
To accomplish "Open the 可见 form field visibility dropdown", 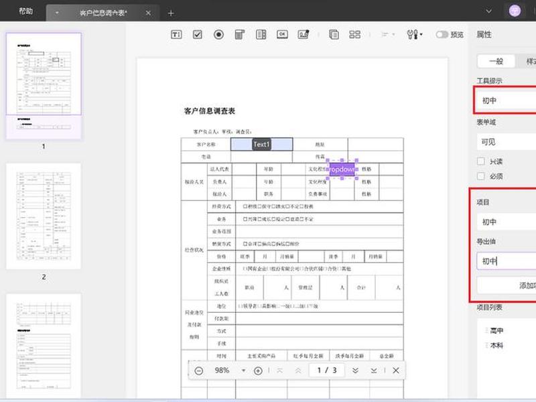I will click(507, 142).
